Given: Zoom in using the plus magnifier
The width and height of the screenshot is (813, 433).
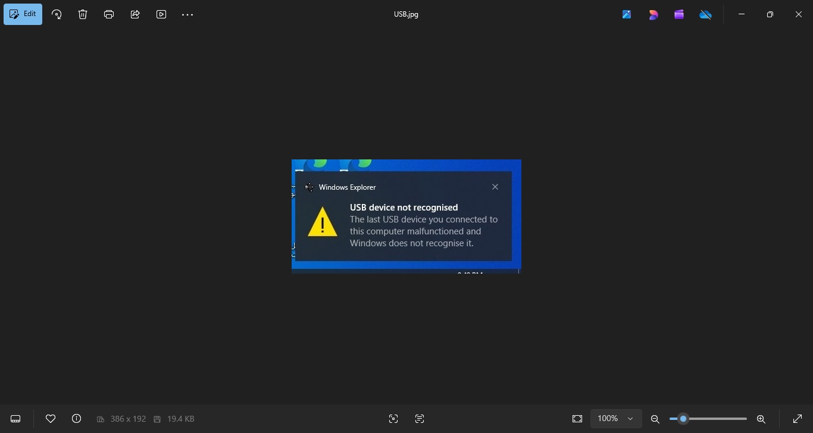Looking at the screenshot, I should coord(761,419).
